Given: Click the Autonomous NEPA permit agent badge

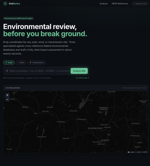Looking at the screenshot, I should coord(19,19).
